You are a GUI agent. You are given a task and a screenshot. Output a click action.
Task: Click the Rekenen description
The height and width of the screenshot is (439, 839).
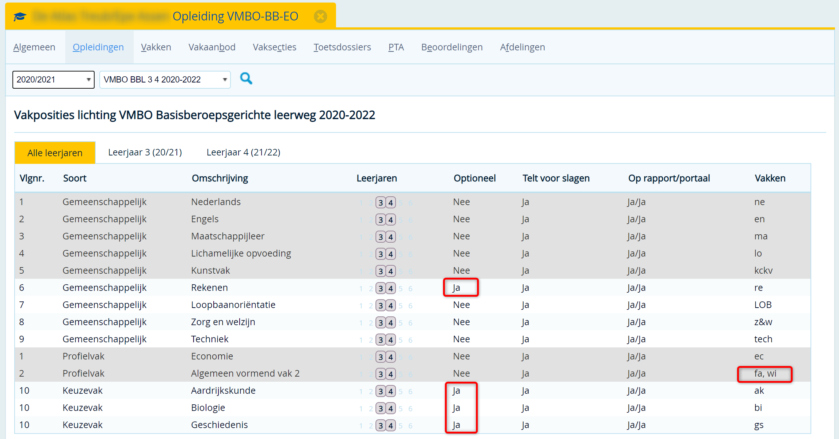pyautogui.click(x=209, y=288)
